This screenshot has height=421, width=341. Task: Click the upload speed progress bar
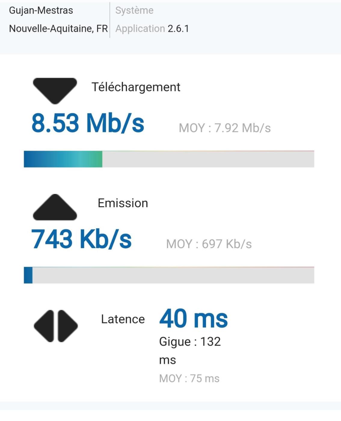pyautogui.click(x=169, y=275)
